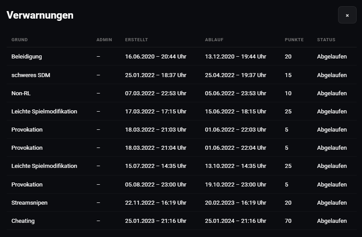Click expiry date 13.10.2022 – 14:35 Uhr
Viewport: 362px width, 237px height.
pos(235,166)
